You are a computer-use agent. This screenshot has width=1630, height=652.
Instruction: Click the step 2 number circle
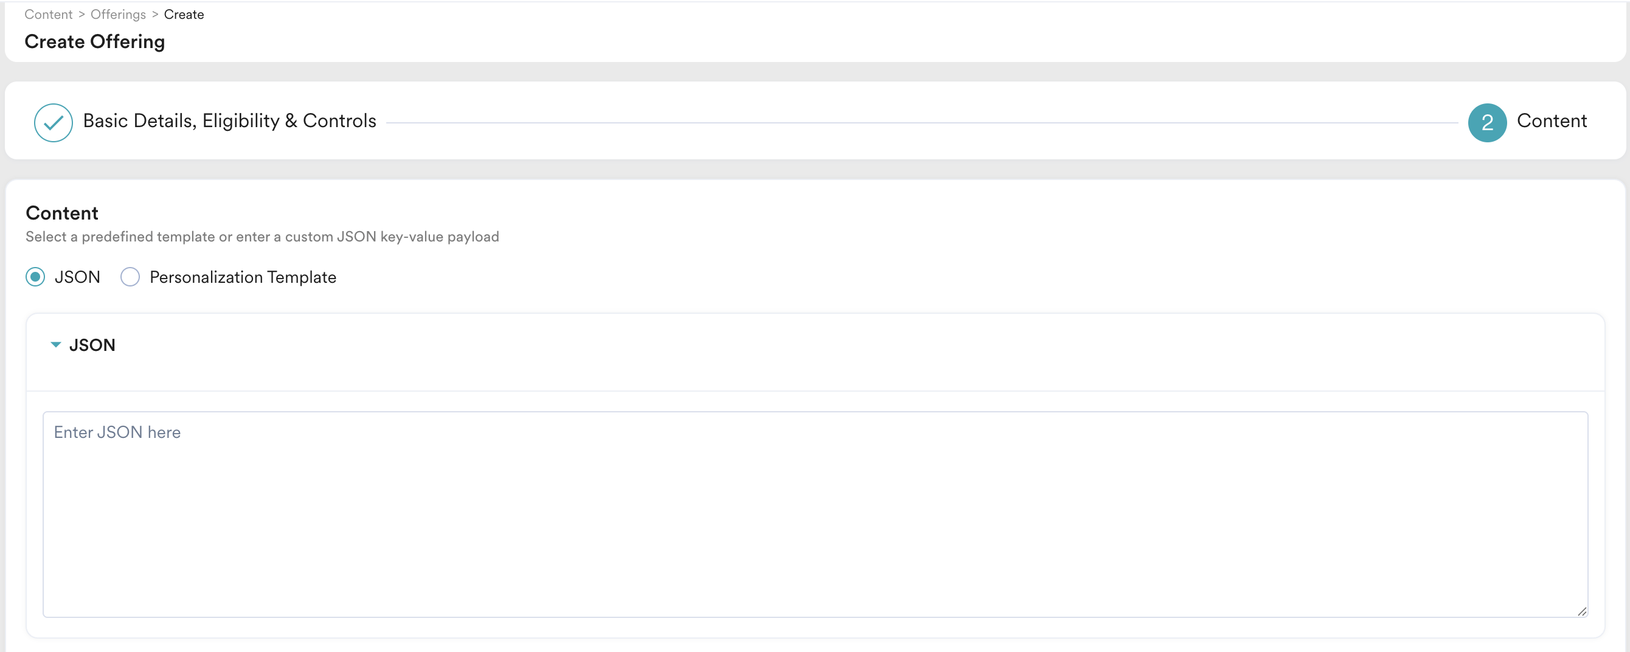[x=1486, y=122]
